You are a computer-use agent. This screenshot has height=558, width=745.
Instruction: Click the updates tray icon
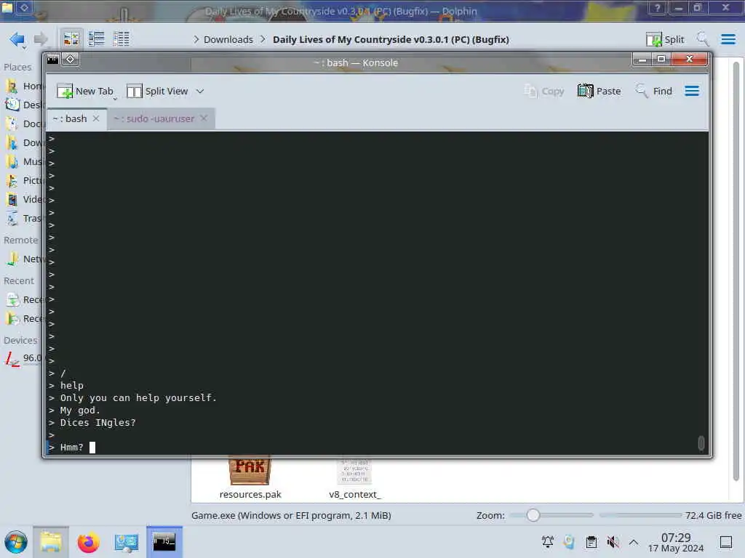pos(569,542)
